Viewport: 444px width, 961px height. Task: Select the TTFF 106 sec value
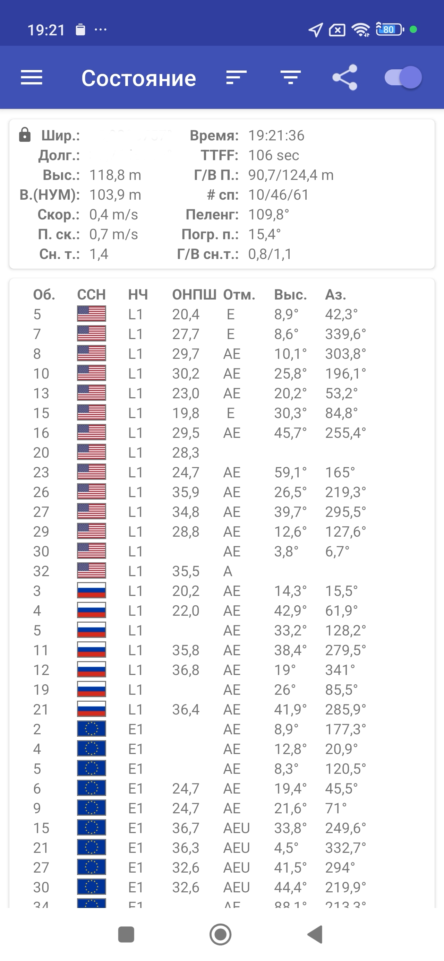click(x=273, y=155)
